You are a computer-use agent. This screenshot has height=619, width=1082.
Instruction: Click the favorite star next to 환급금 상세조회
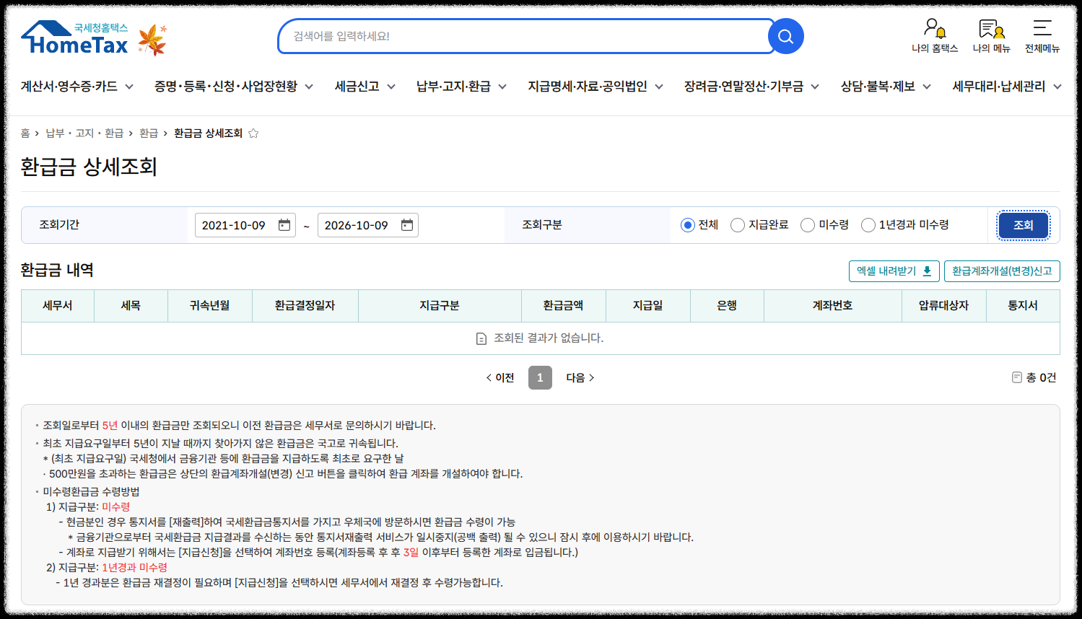pos(253,133)
